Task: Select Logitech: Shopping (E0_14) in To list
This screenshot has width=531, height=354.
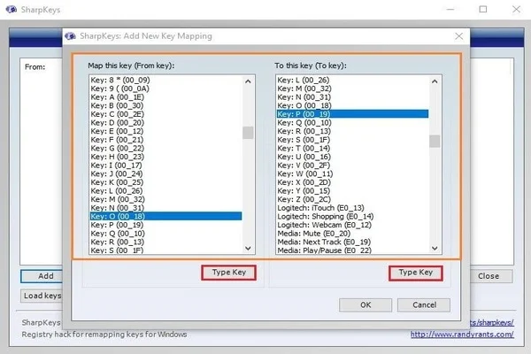Action: click(352, 216)
